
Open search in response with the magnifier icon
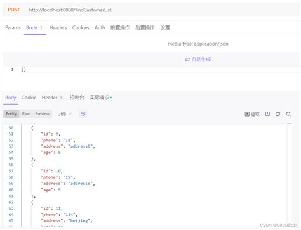pyautogui.click(x=288, y=114)
